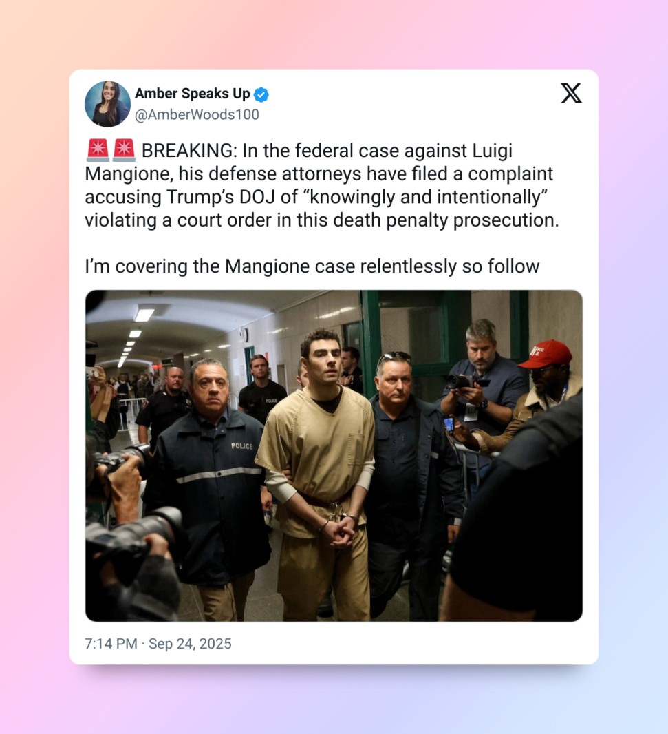The width and height of the screenshot is (668, 734).
Task: Open the X logo in the card corner
Action: coord(571,93)
